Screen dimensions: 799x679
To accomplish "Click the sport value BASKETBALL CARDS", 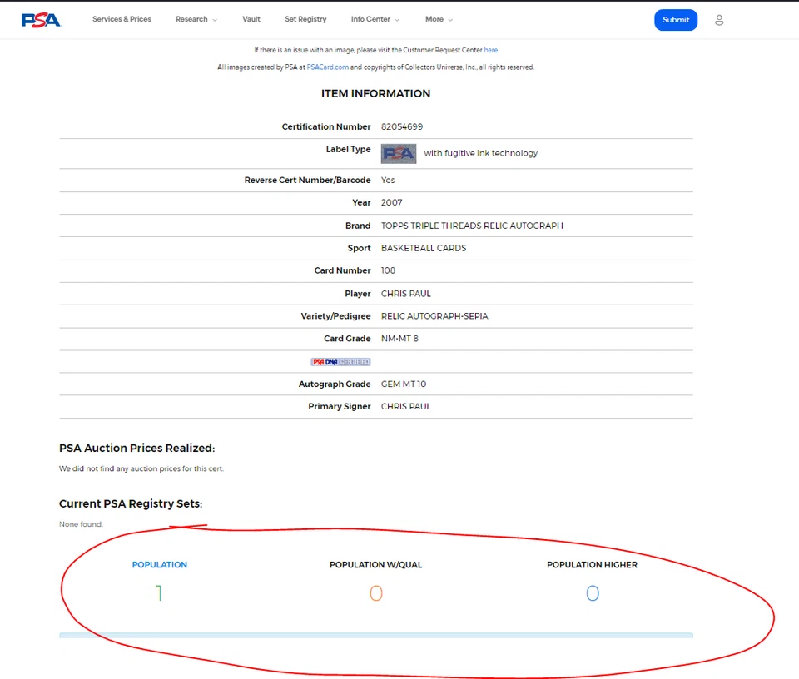I will coord(424,248).
